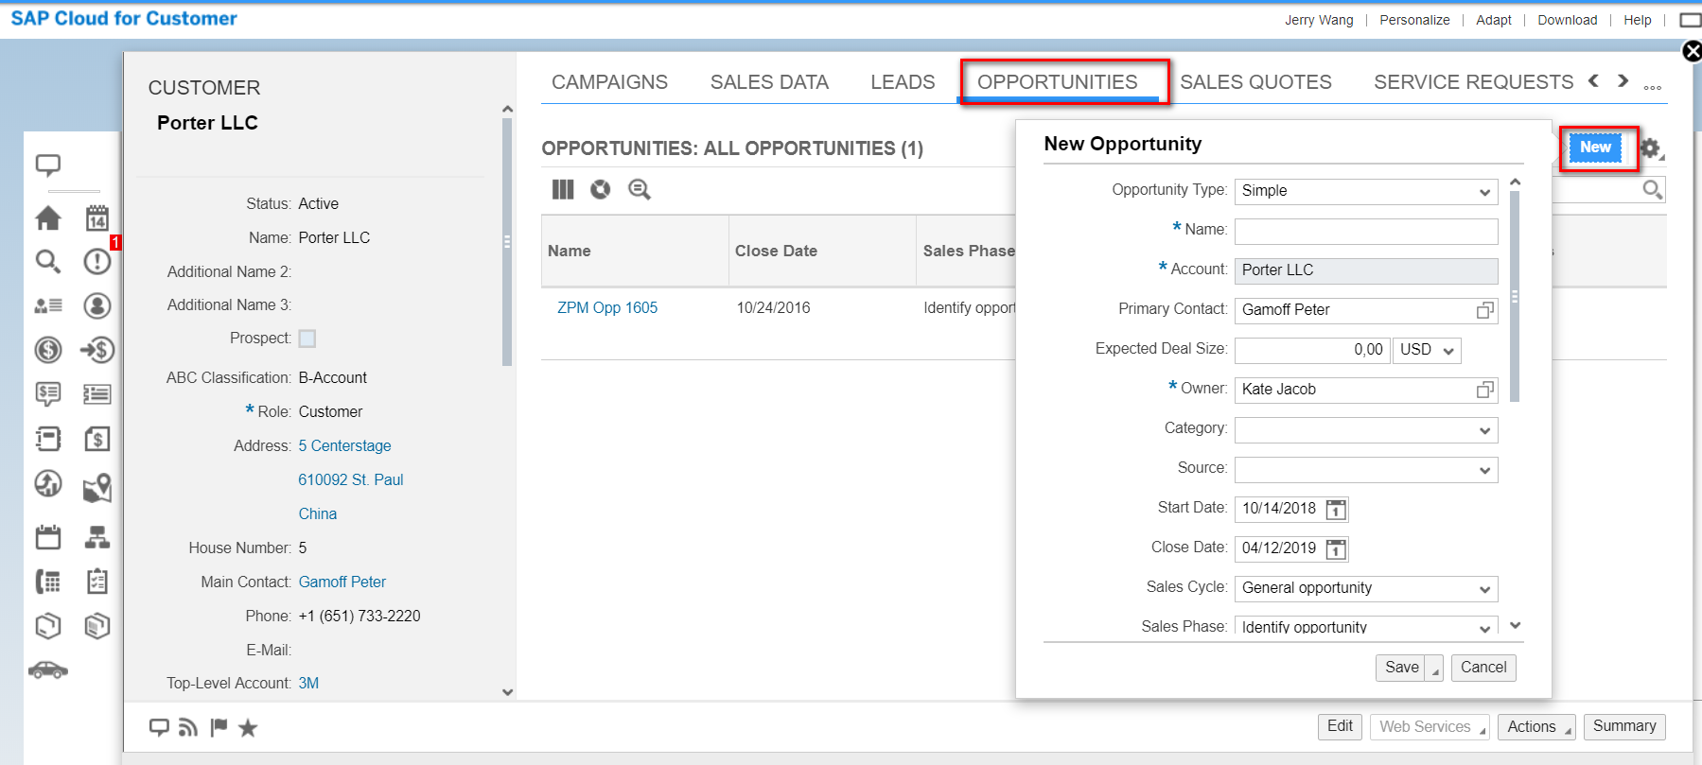Click the New opportunity button
Screen dimensions: 1702x765
(x=1595, y=148)
